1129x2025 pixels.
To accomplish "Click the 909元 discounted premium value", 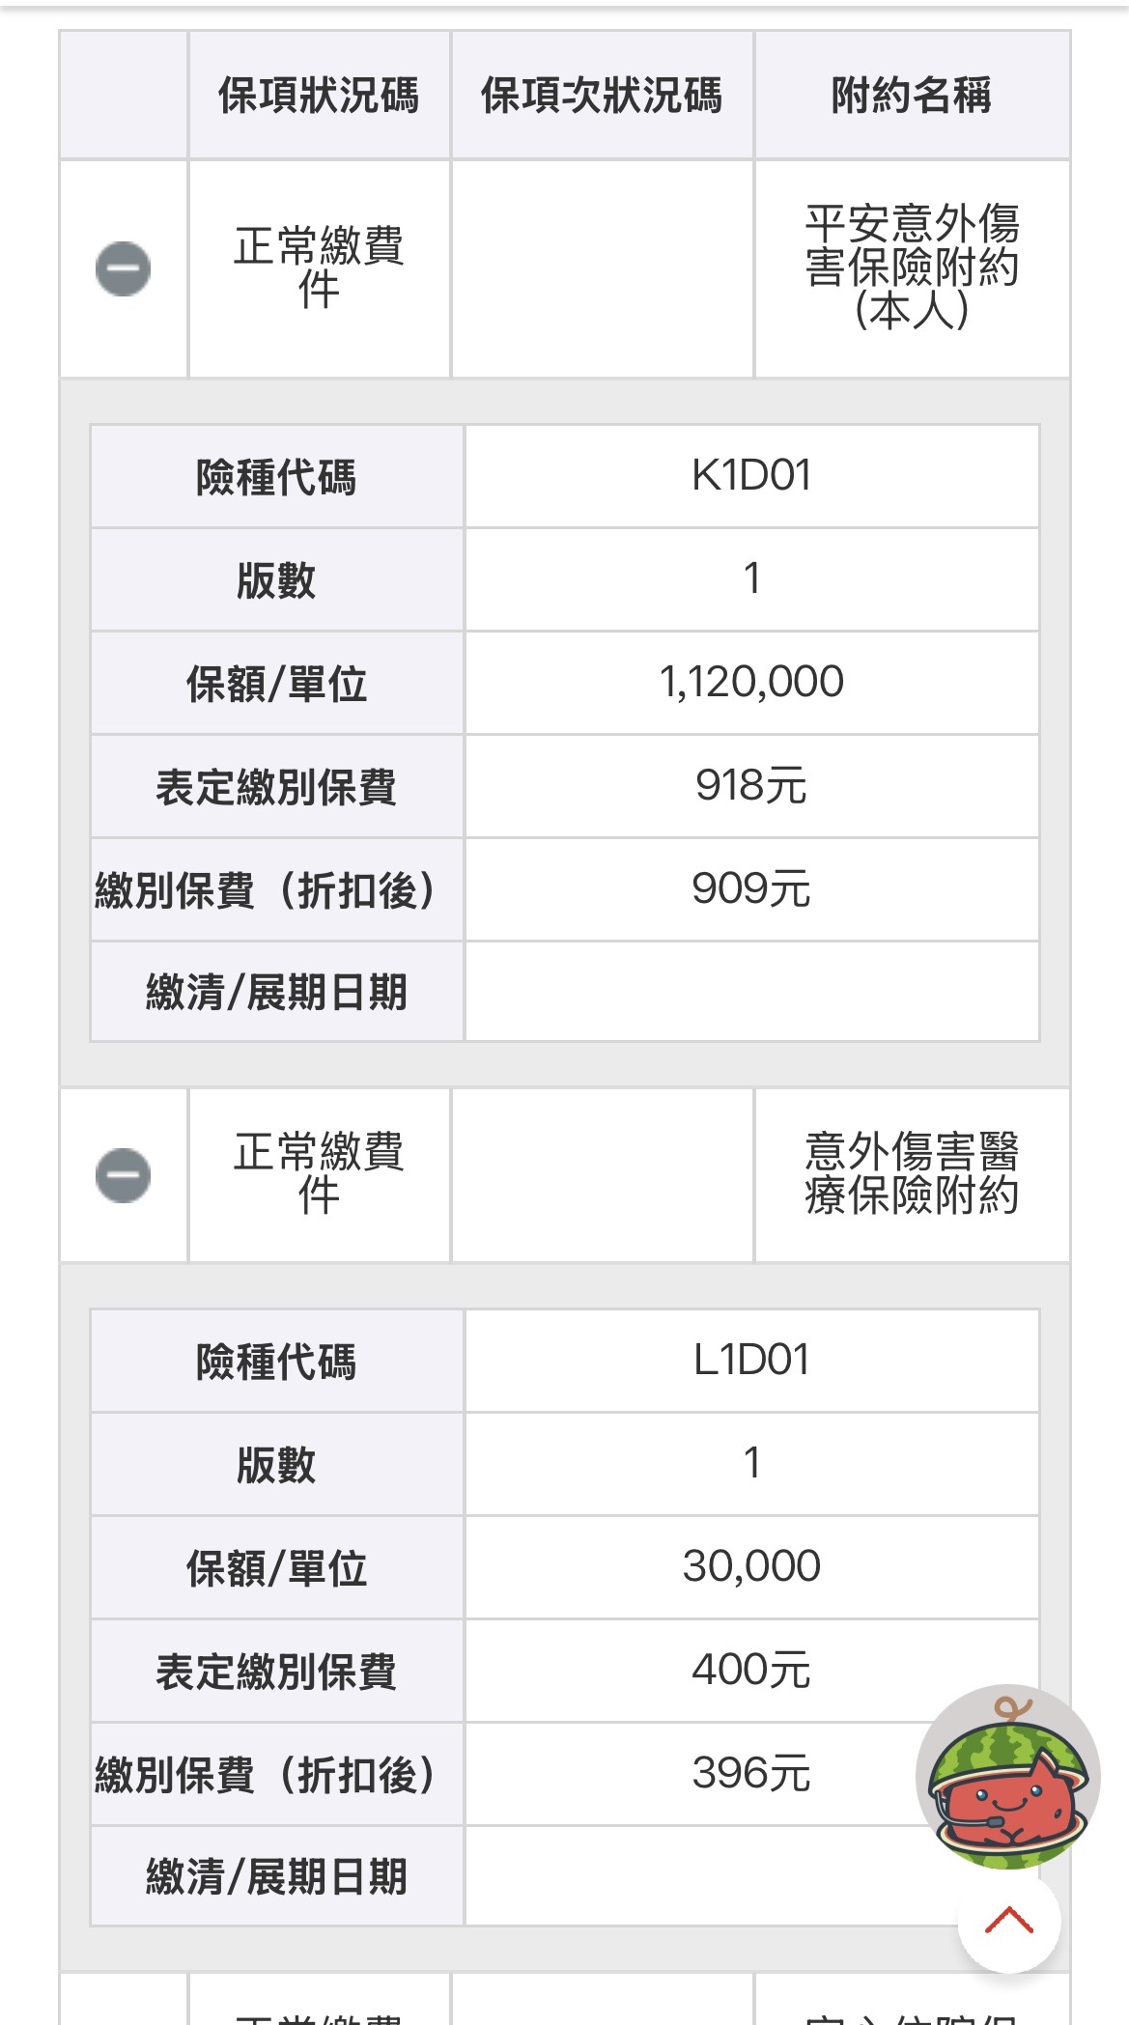I will pos(751,889).
